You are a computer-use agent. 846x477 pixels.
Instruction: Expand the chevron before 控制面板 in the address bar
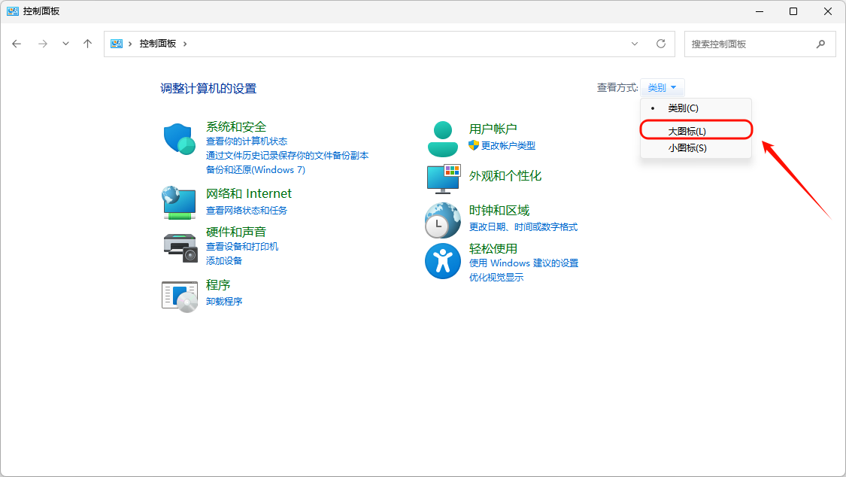pos(130,44)
